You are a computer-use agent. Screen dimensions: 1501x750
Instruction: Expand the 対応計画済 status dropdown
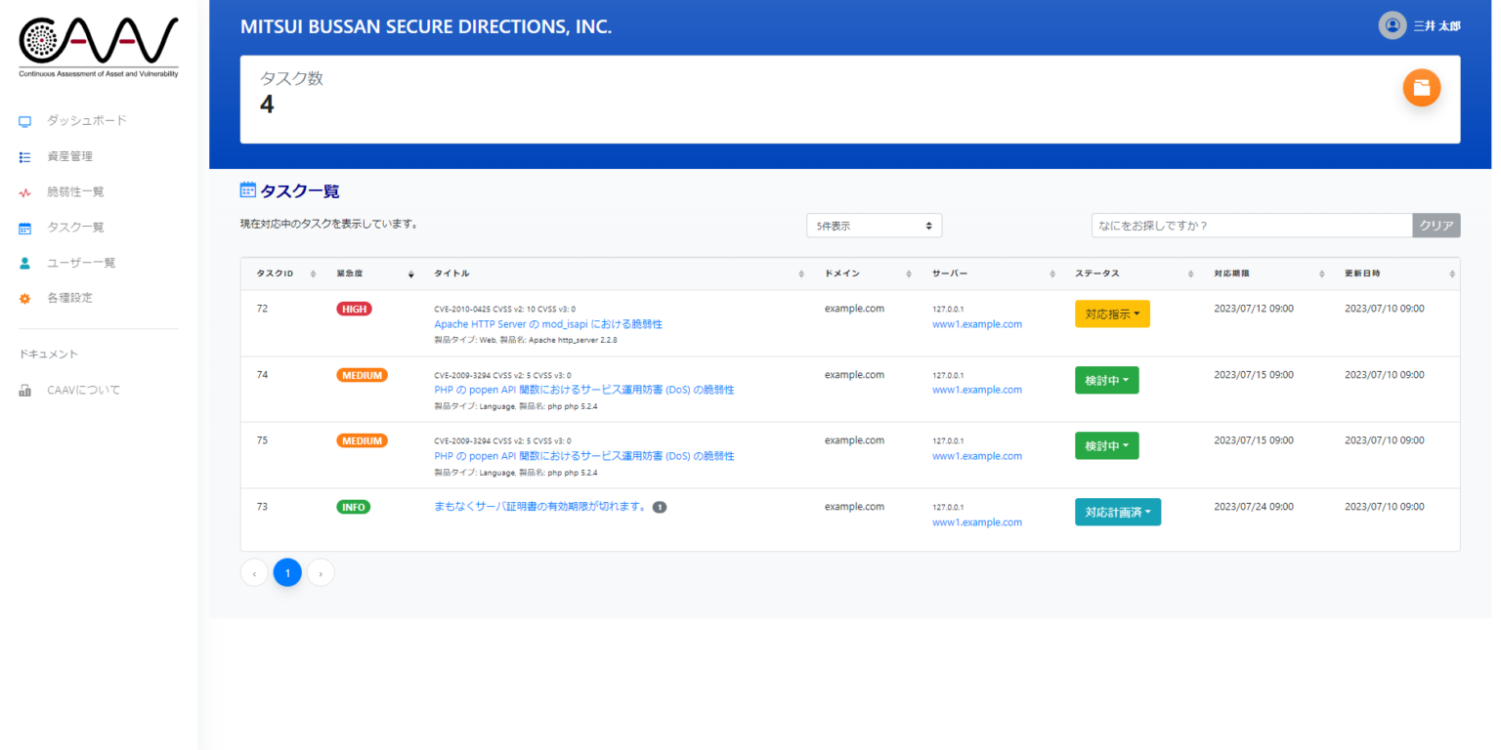(1117, 512)
